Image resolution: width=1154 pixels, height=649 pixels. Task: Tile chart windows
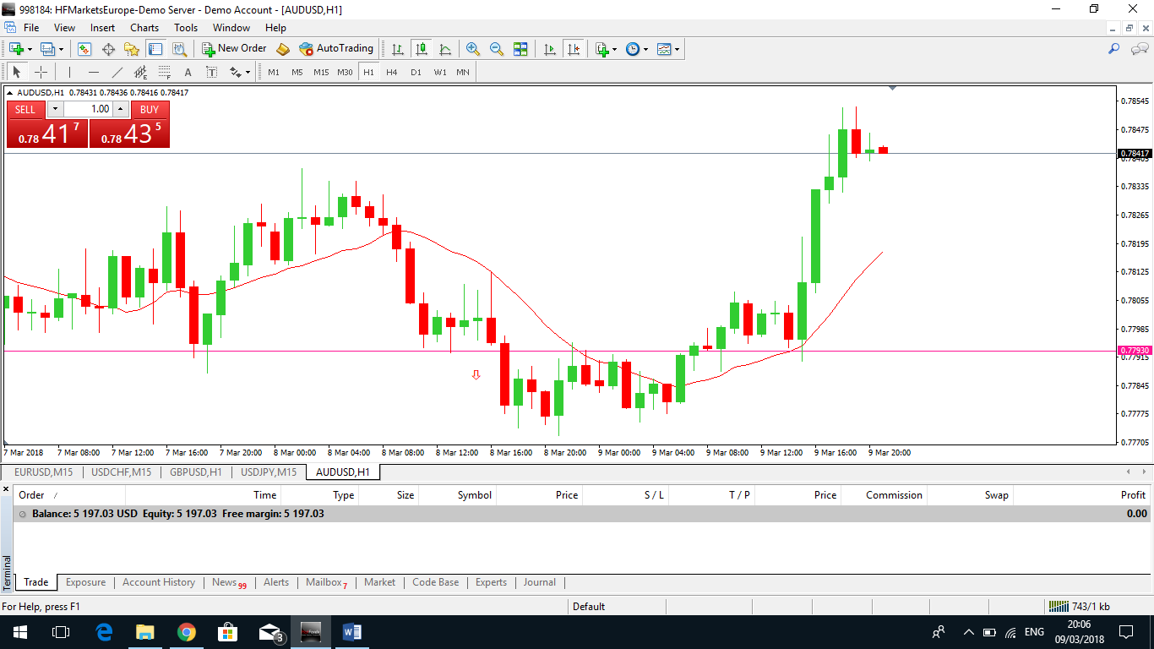pos(520,49)
